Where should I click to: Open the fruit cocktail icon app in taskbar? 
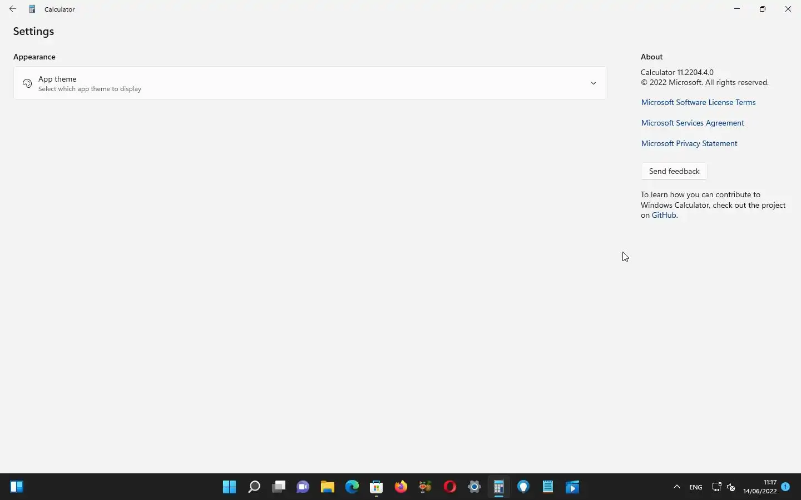[x=426, y=487]
